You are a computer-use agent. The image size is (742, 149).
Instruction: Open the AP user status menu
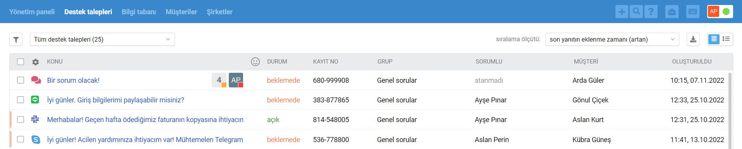(x=720, y=12)
